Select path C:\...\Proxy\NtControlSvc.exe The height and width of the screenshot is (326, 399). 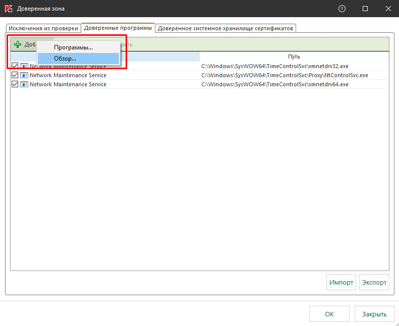point(284,75)
